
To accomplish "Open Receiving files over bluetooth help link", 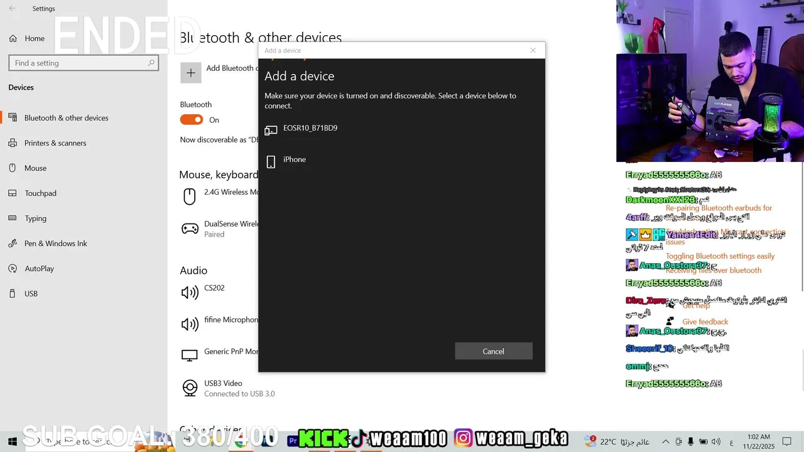I will (x=714, y=271).
